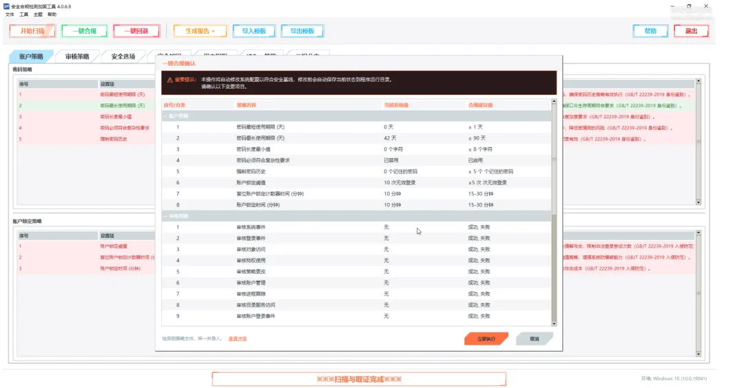Click the 导出模板 toolbar button

pyautogui.click(x=302, y=31)
